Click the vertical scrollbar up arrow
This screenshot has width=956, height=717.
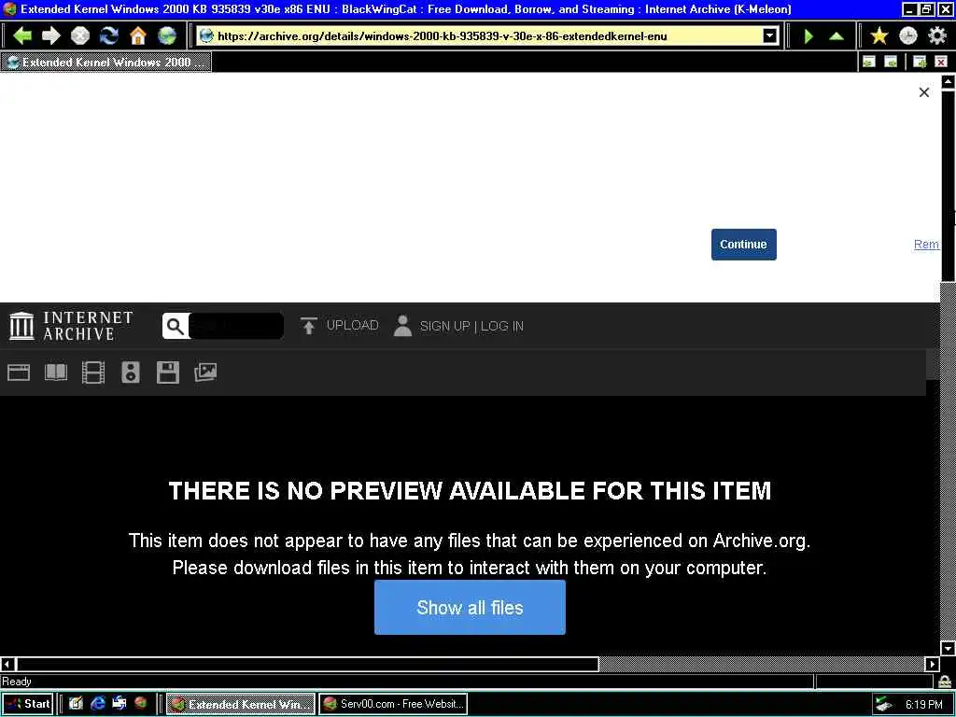[x=949, y=81]
